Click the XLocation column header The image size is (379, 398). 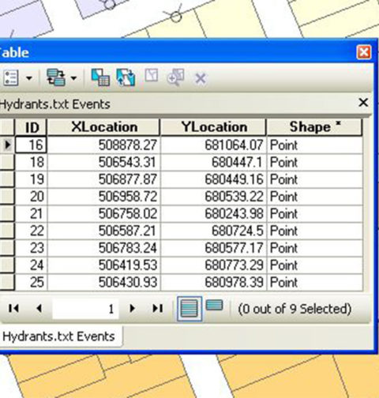click(x=104, y=127)
